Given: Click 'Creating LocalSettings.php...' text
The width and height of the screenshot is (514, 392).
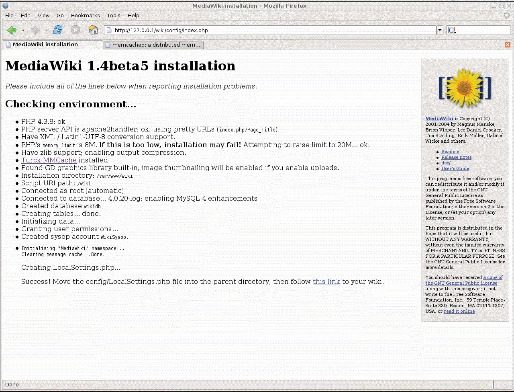Looking at the screenshot, I should pos(71,267).
